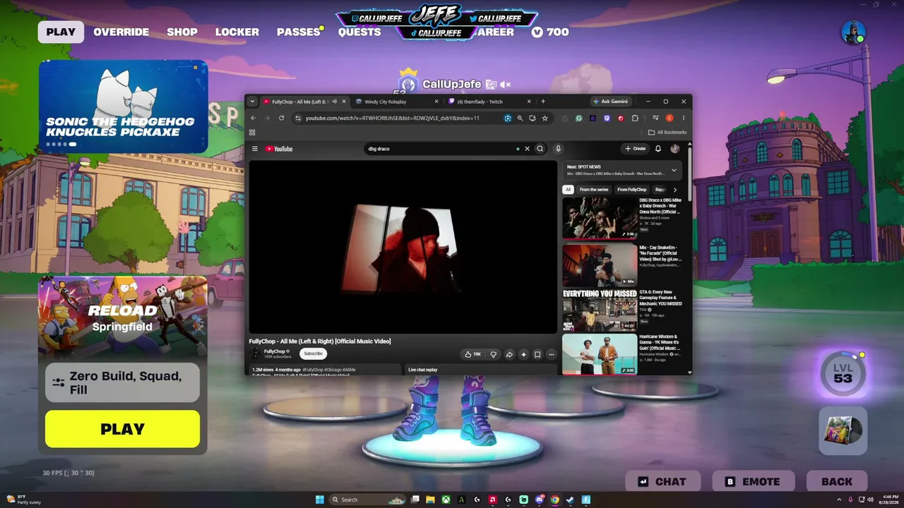The height and width of the screenshot is (508, 904).
Task: Open DBG Draco War Onna North thumbnail
Action: [x=600, y=217]
